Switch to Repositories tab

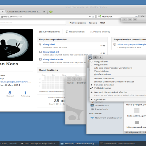coord(75,32)
